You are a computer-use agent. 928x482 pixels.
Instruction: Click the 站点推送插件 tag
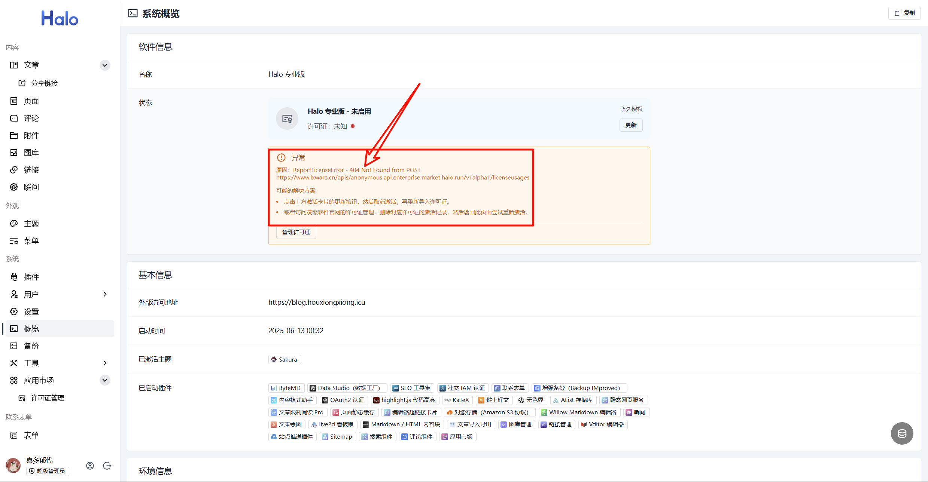tap(293, 437)
